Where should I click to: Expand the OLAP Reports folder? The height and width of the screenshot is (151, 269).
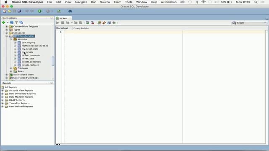pos(3,100)
